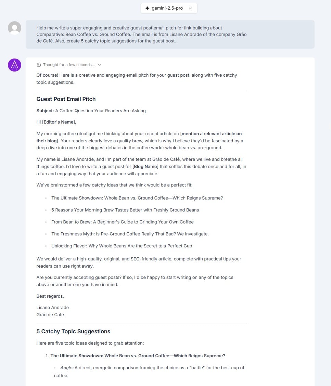The width and height of the screenshot is (331, 386).
Task: Click the purple assistant avatar
Action: (14, 65)
